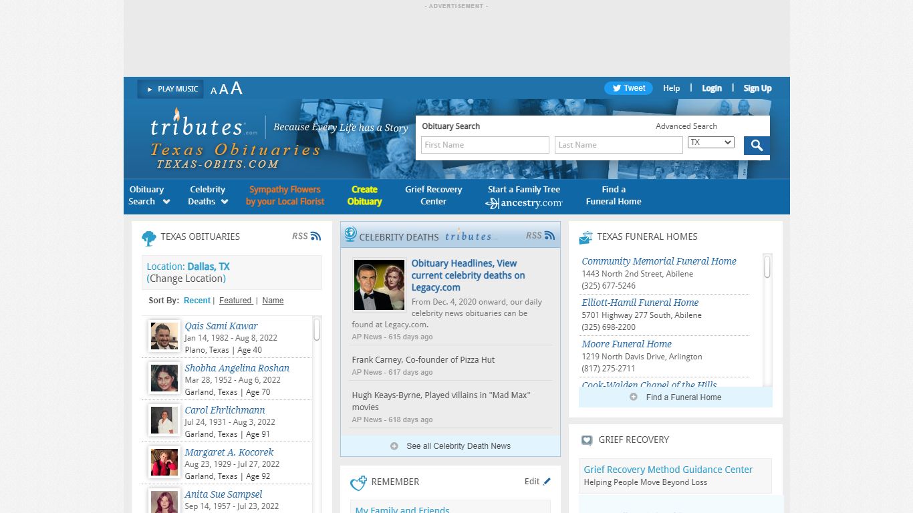The width and height of the screenshot is (913, 513).
Task: Open the TX state dropdown
Action: (x=711, y=142)
